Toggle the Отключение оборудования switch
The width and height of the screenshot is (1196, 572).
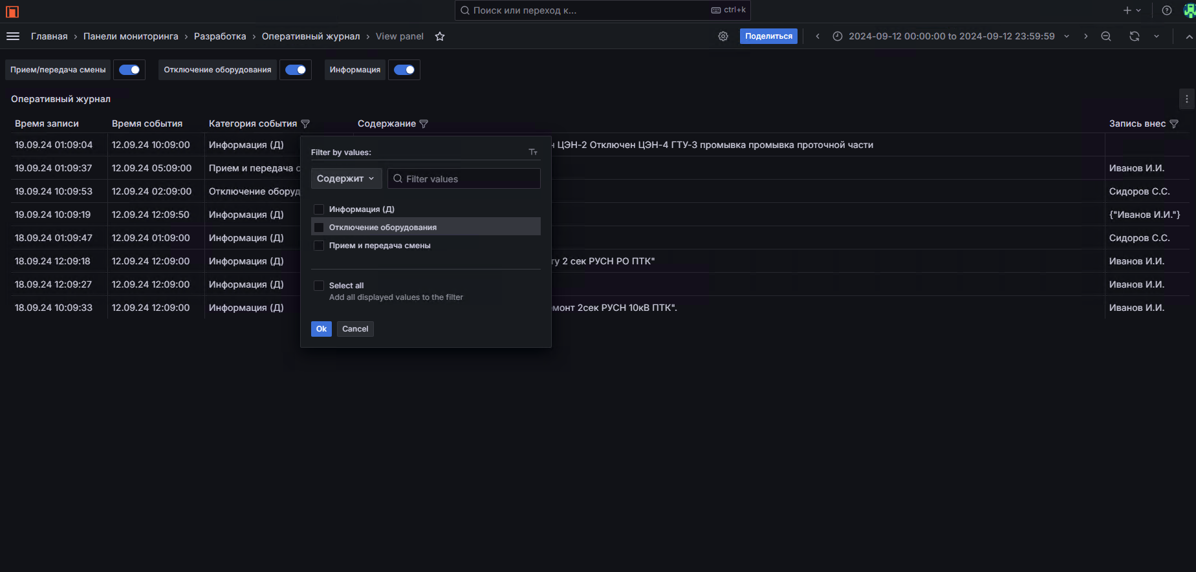(296, 70)
